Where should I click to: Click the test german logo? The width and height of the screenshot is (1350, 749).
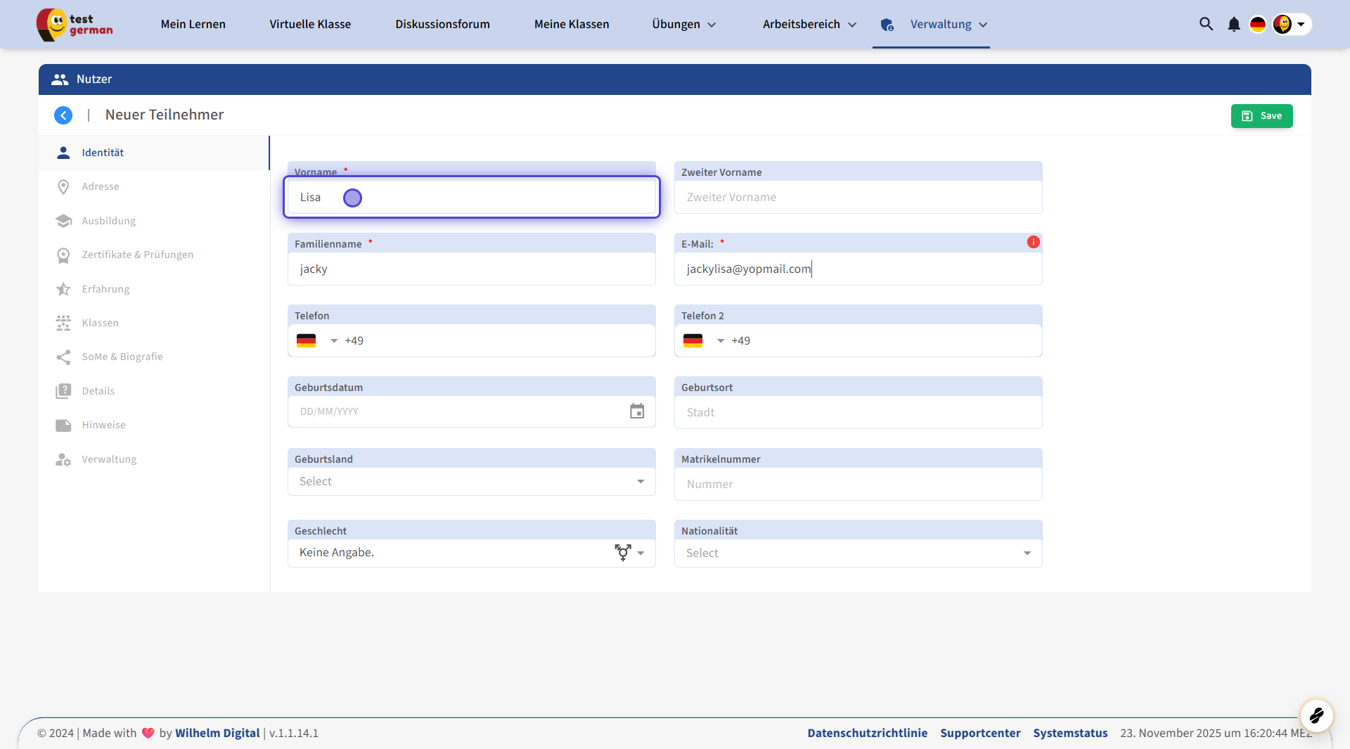[75, 25]
